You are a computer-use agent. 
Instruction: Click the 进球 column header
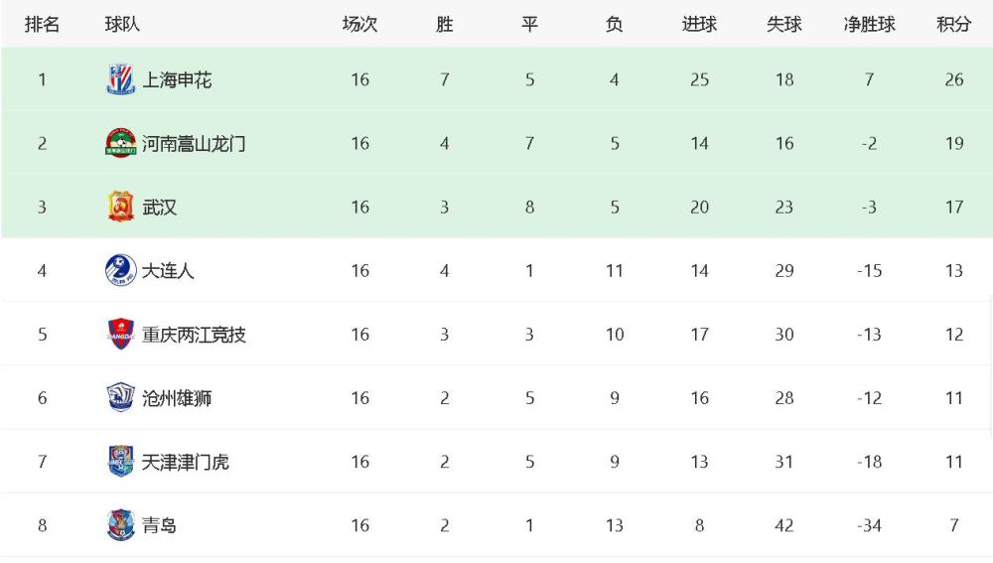pyautogui.click(x=699, y=24)
